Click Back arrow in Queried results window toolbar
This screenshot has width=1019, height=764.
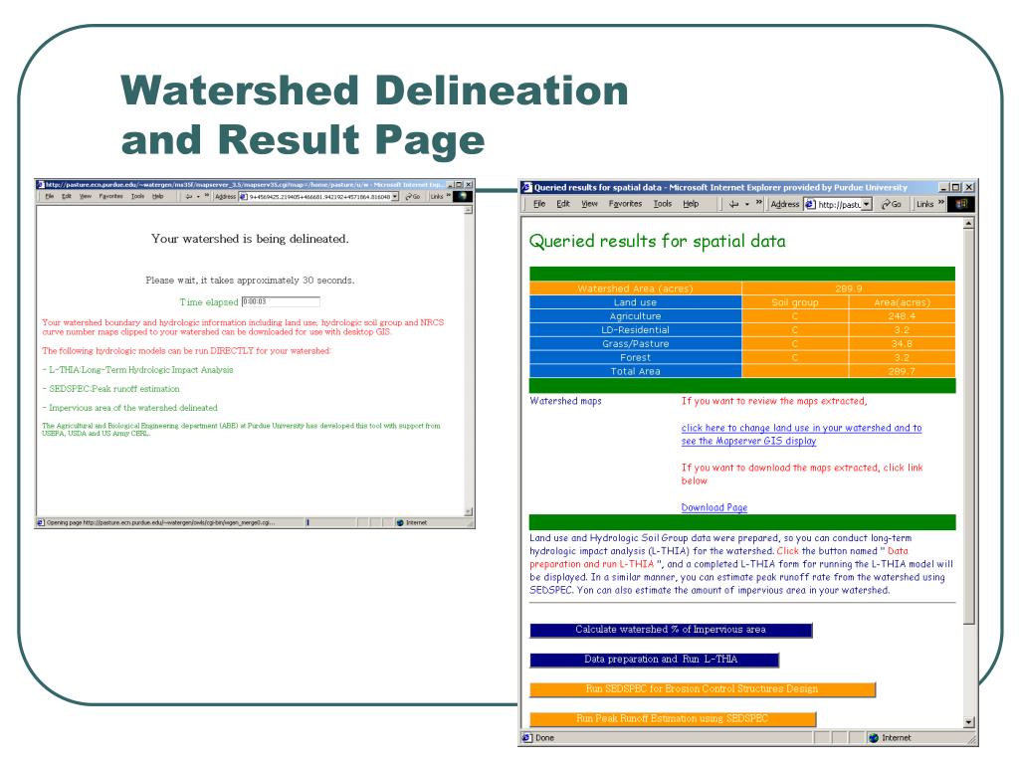click(733, 204)
